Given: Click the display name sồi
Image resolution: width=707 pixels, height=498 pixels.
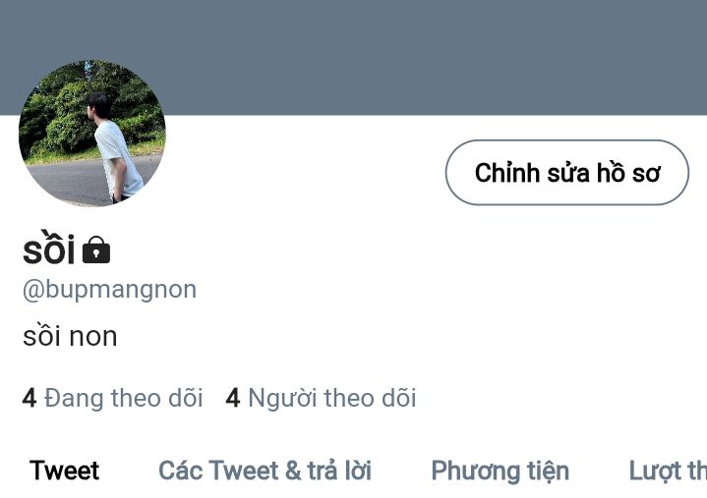Looking at the screenshot, I should (49, 249).
